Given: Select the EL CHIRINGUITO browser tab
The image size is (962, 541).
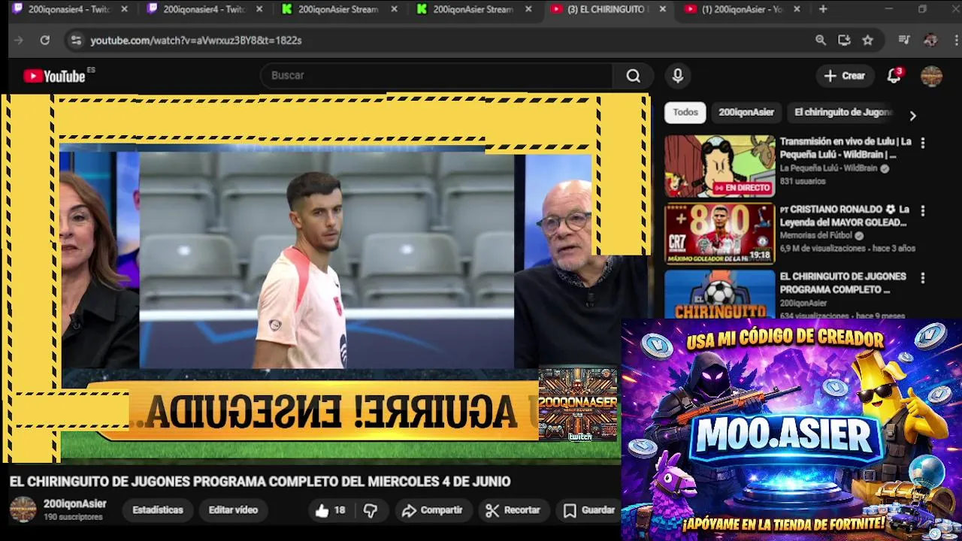Looking at the screenshot, I should [x=597, y=10].
